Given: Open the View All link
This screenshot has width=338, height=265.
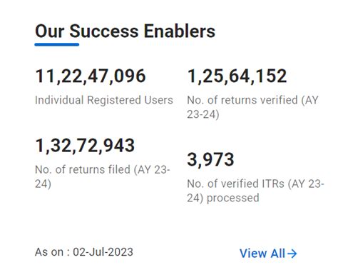Looking at the screenshot, I should [268, 254].
